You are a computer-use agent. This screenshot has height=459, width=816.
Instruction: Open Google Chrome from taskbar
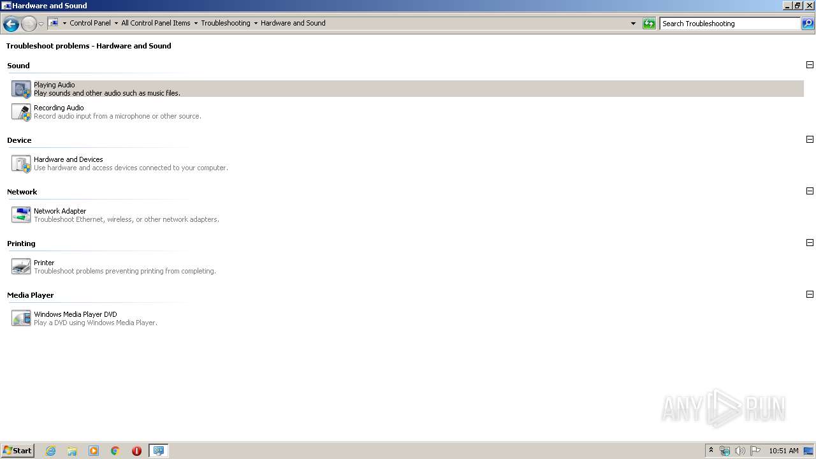pos(115,451)
